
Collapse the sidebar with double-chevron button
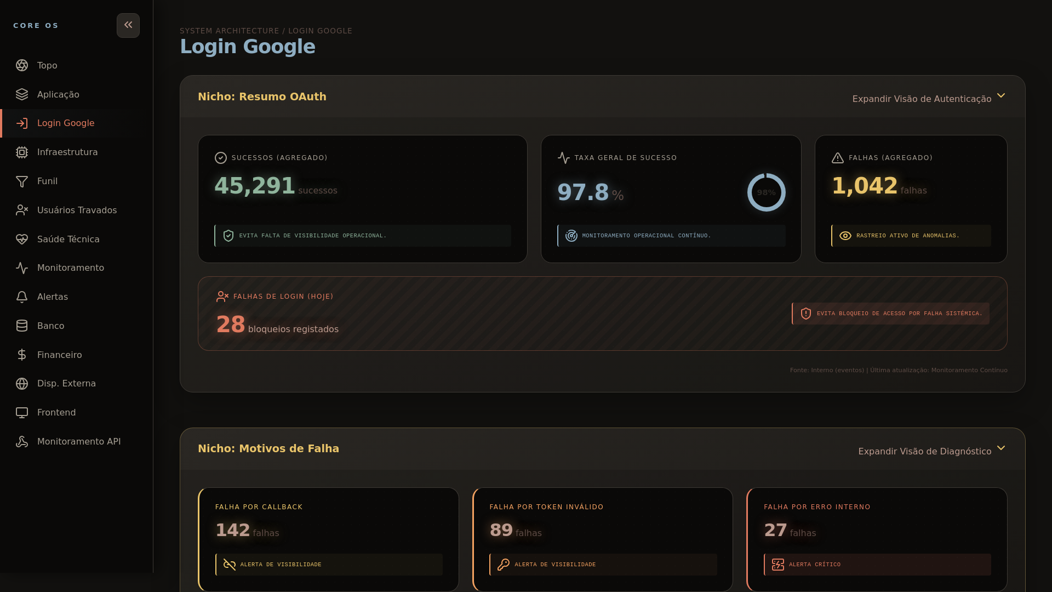click(128, 25)
